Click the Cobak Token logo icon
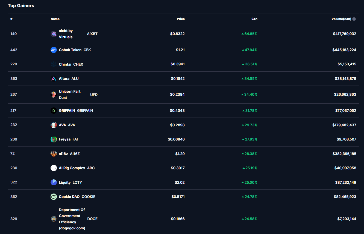This screenshot has height=234, width=364. (54, 50)
